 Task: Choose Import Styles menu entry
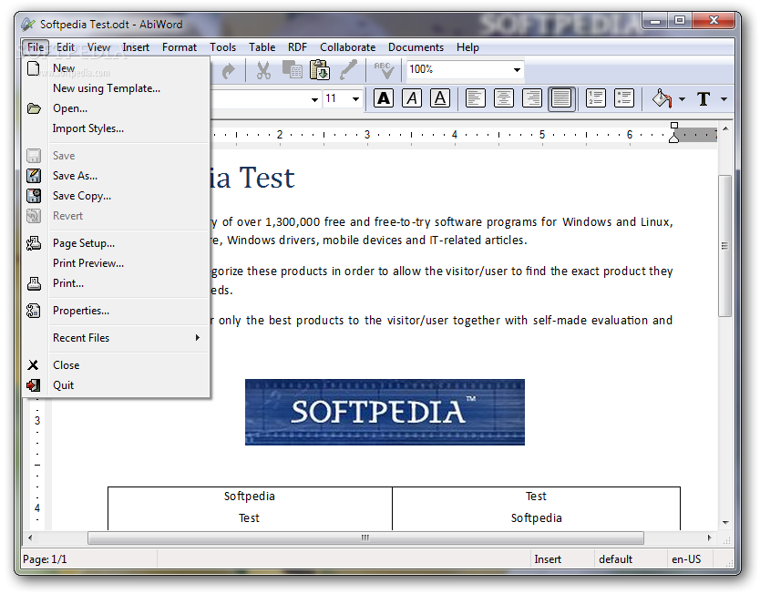click(x=117, y=128)
